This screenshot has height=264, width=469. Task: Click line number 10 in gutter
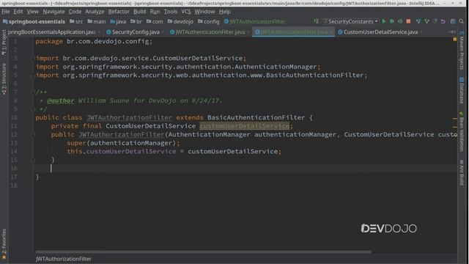tap(14, 117)
